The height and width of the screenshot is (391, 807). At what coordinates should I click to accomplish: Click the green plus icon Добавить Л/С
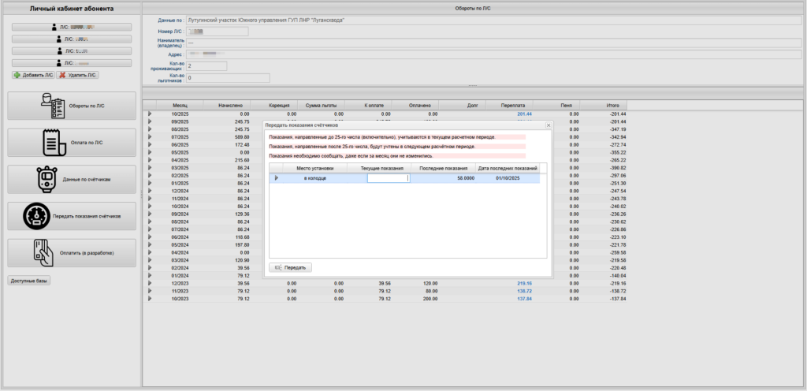pos(17,75)
